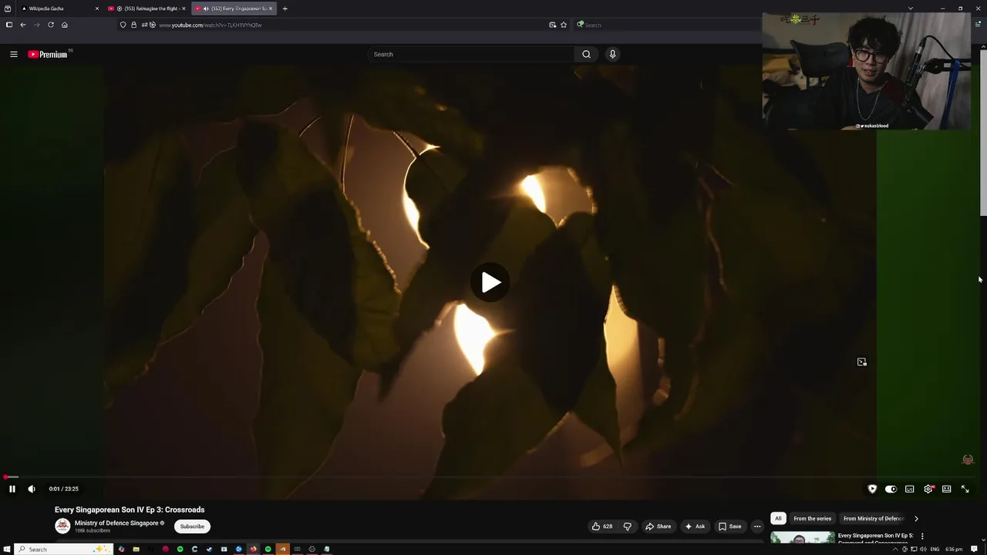The width and height of the screenshot is (987, 555).
Task: Switch to theater mode view
Action: point(947,489)
